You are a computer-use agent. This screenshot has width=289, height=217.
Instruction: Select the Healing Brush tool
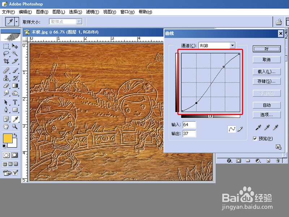click(6, 70)
